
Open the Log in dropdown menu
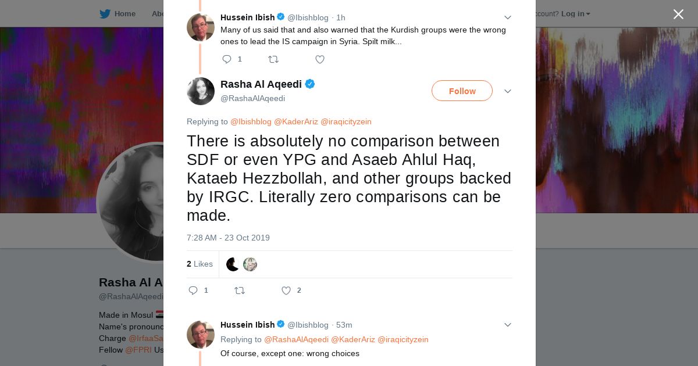(575, 13)
